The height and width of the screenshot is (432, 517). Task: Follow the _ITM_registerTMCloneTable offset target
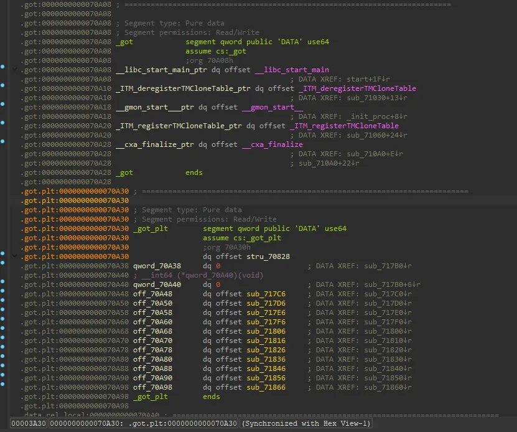[x=344, y=126]
